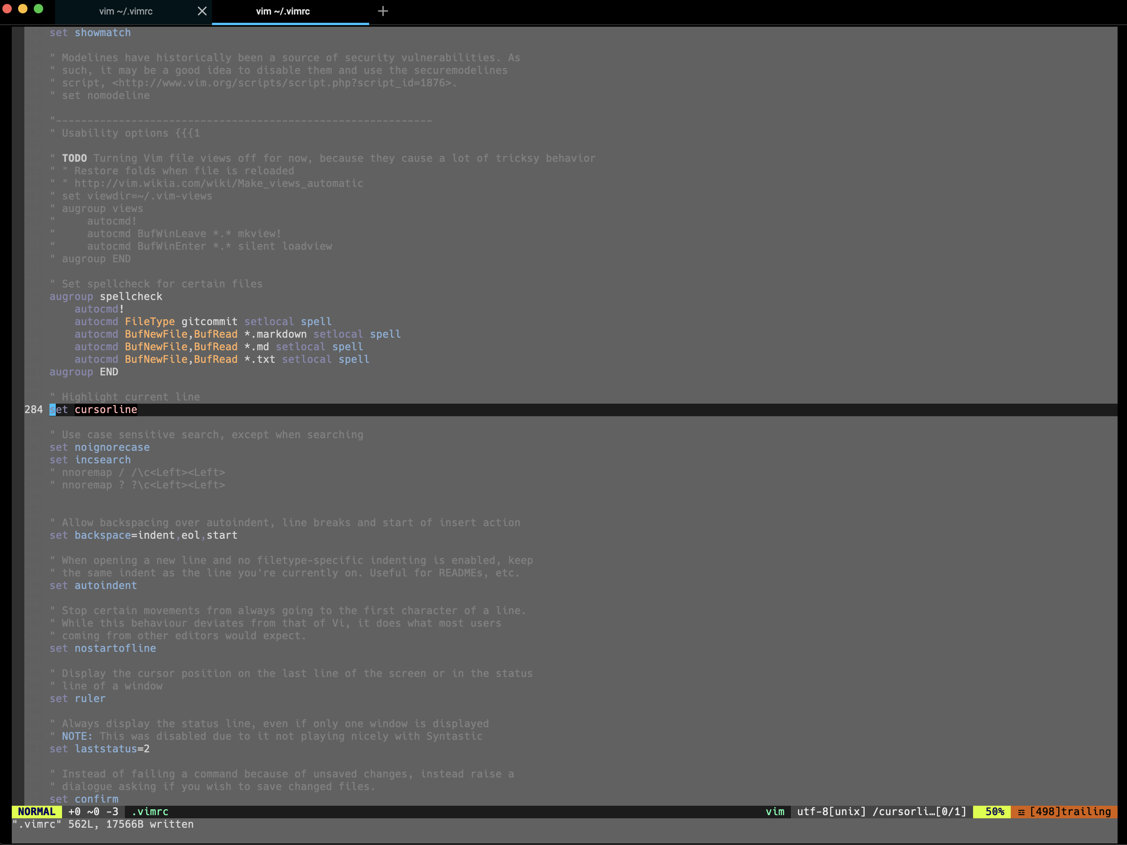Click the green zoom button in the title bar

39,9
